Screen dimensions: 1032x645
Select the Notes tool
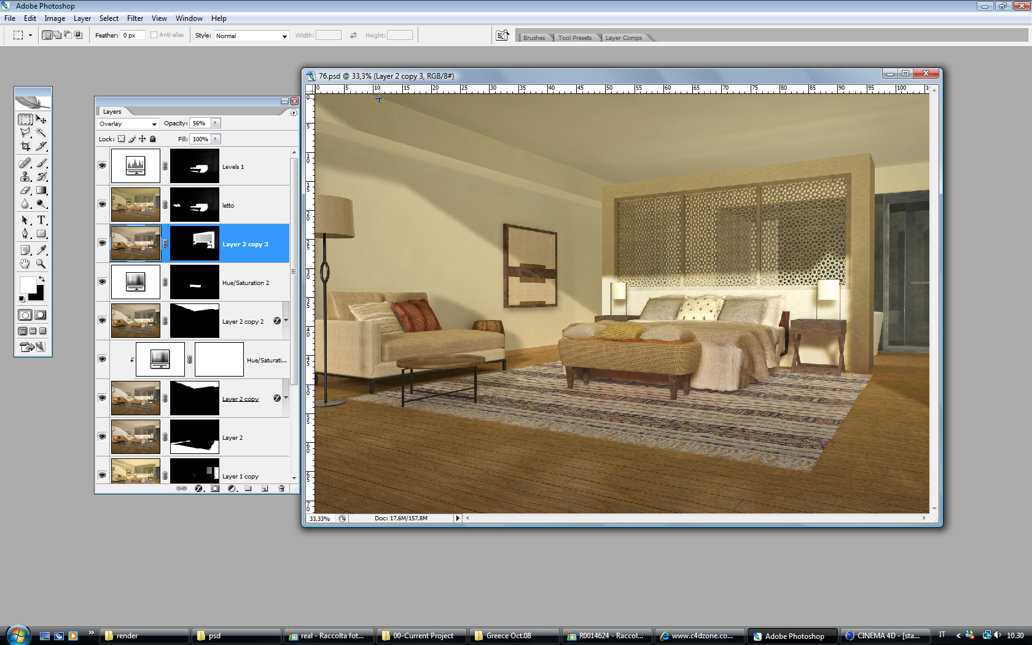(25, 251)
